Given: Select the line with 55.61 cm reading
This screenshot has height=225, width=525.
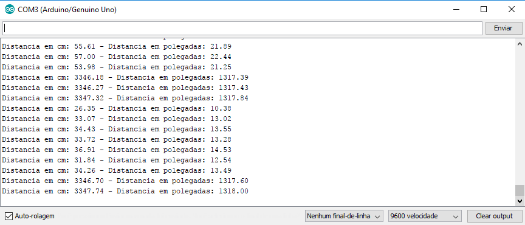Looking at the screenshot, I should (117, 46).
